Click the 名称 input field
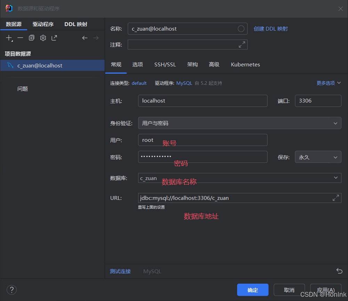Screen dimensions: 348x301 pos(187,29)
